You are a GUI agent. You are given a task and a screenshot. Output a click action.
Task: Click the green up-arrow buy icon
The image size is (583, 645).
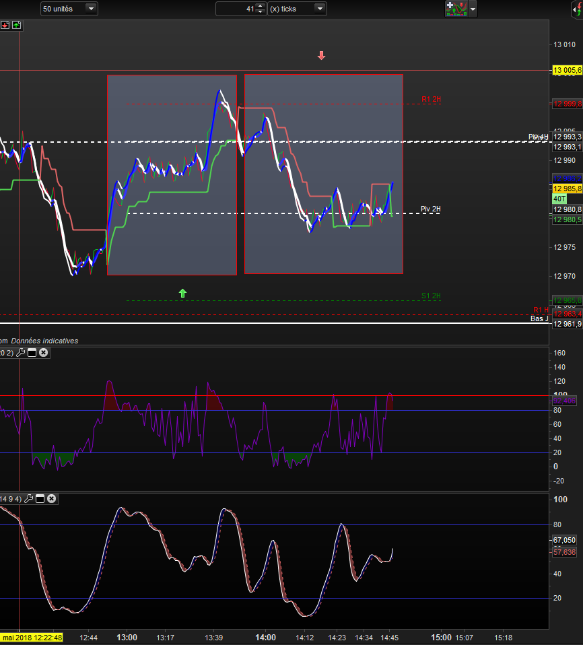click(16, 25)
